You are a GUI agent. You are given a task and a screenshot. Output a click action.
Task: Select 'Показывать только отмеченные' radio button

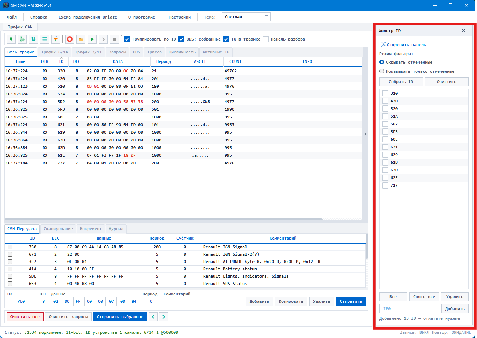pyautogui.click(x=382, y=71)
